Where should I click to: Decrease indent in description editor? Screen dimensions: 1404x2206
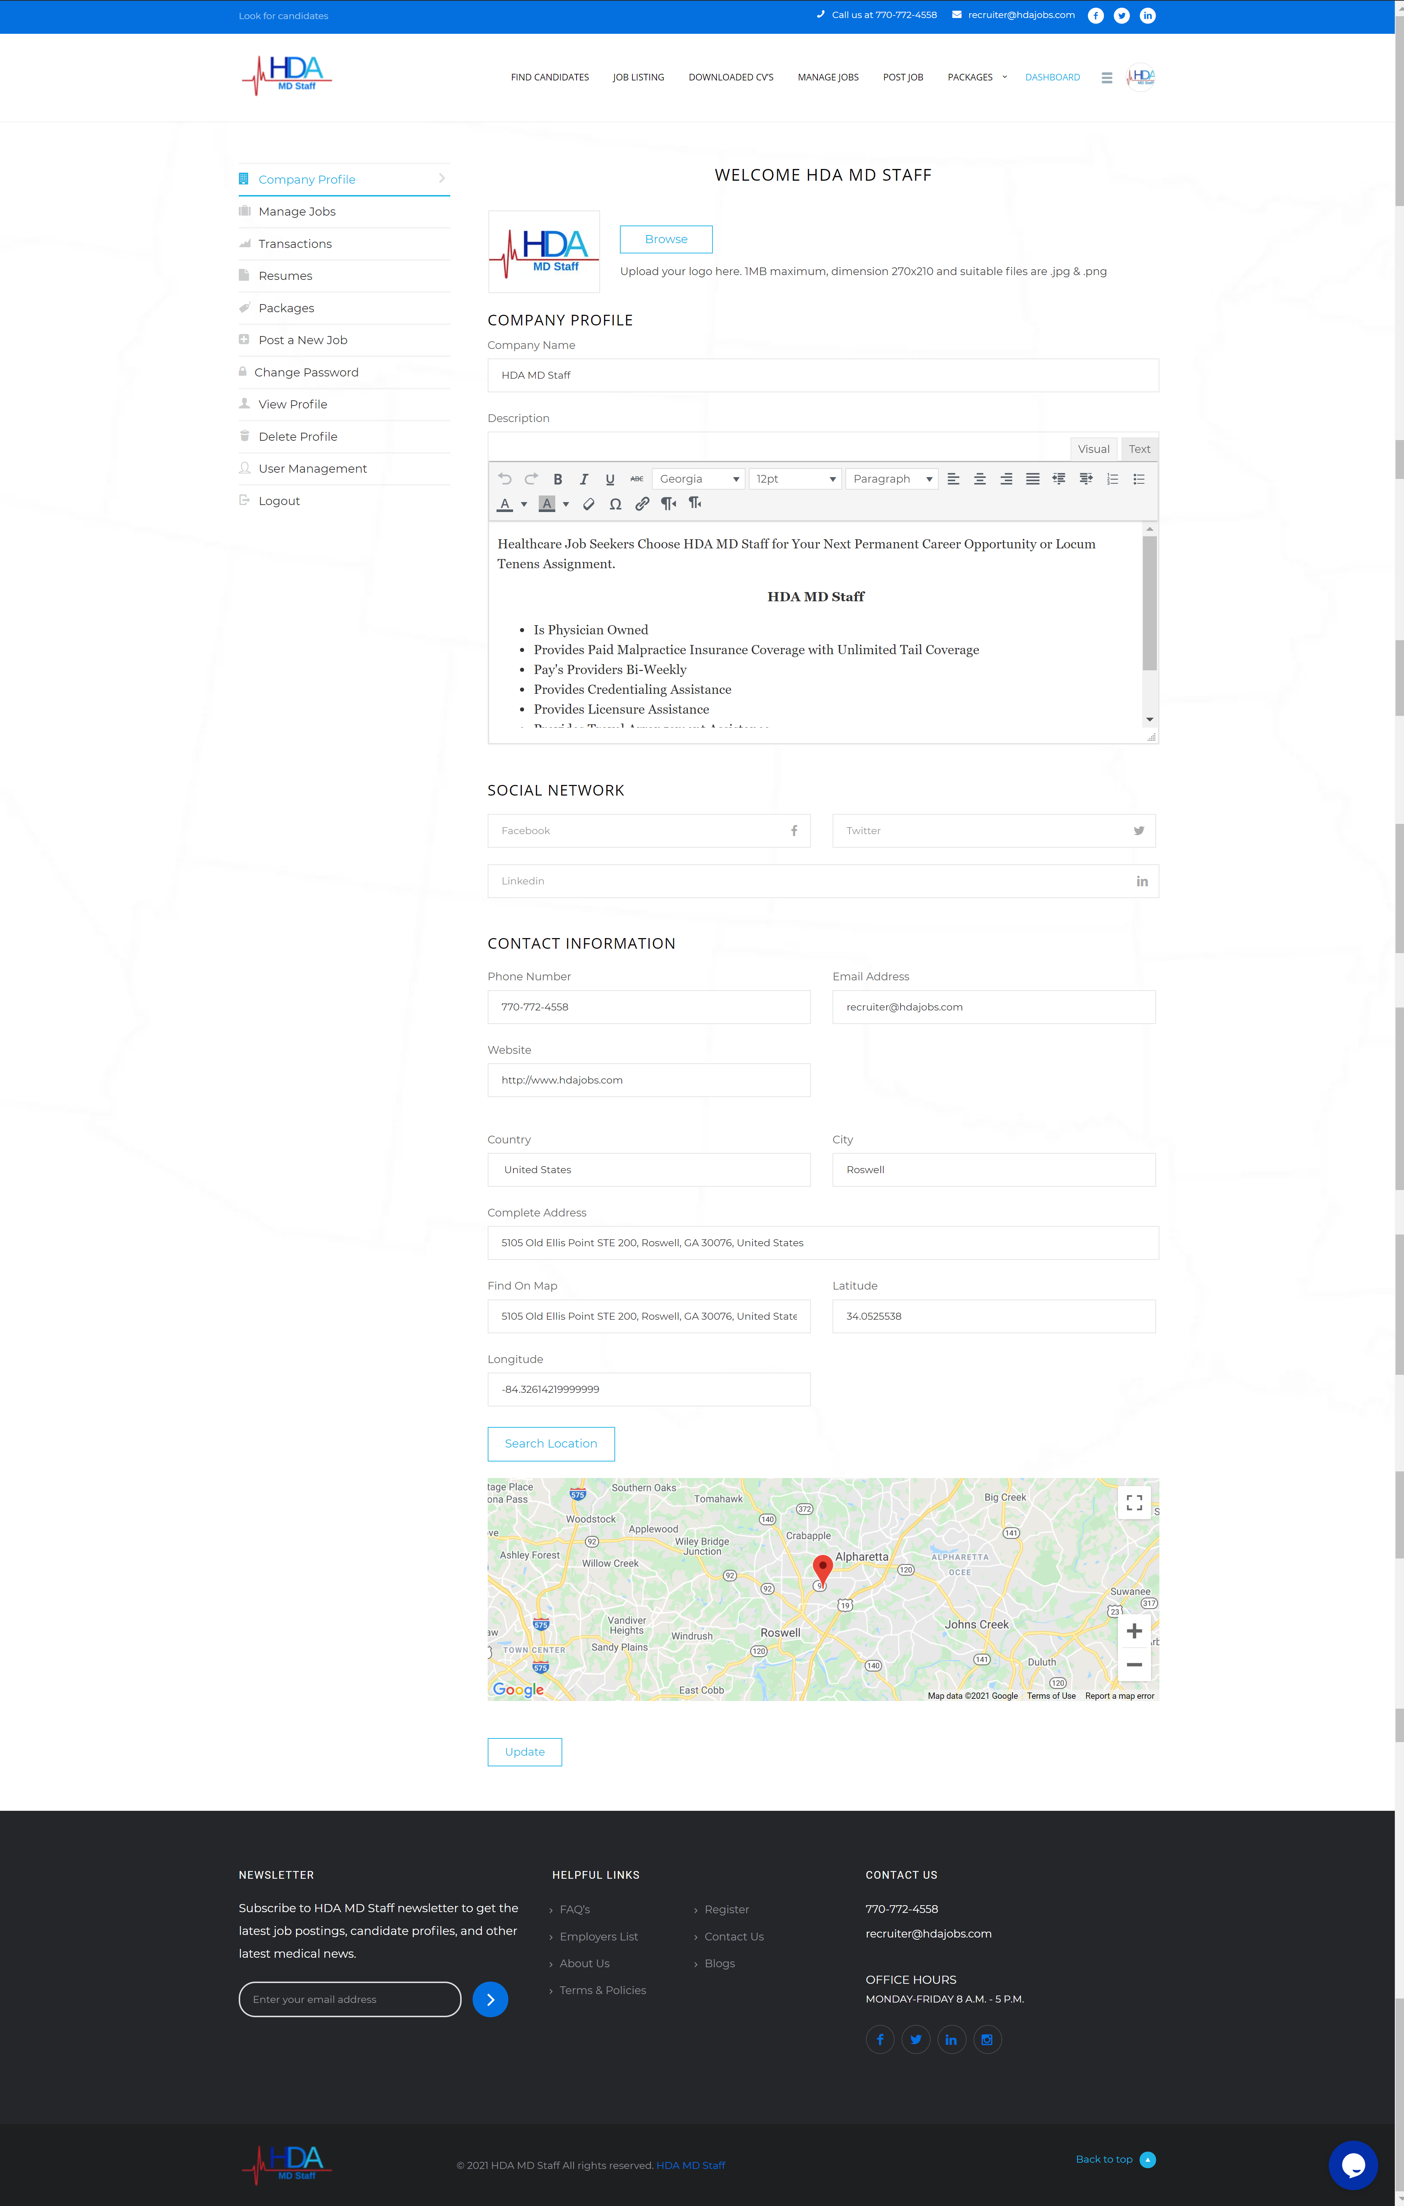pos(1060,478)
